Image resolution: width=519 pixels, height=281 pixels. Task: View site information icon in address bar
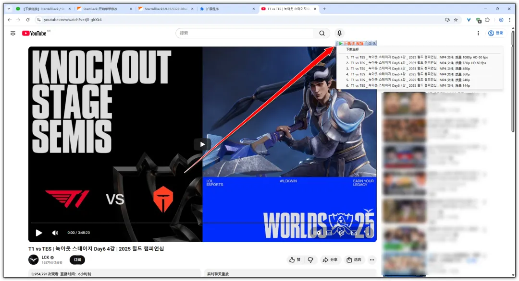39,20
